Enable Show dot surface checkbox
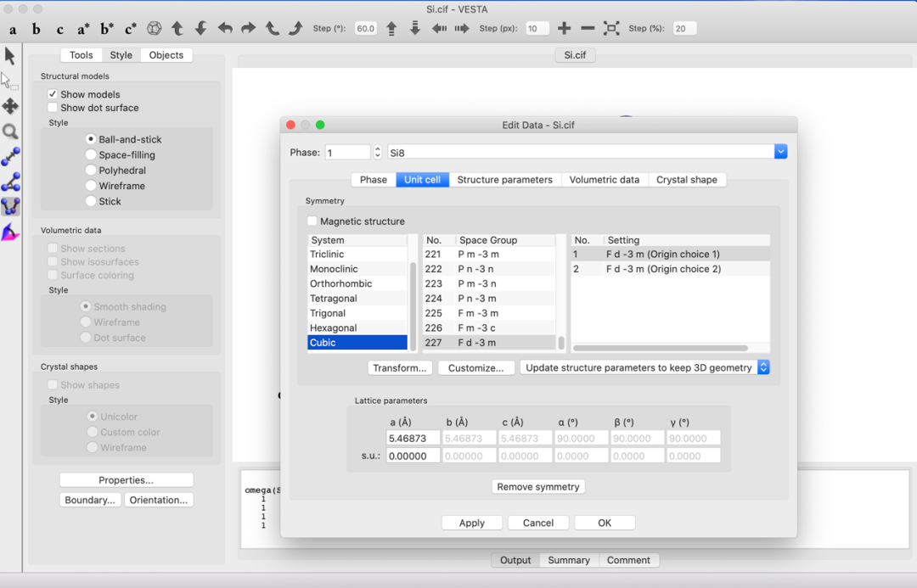 point(53,108)
